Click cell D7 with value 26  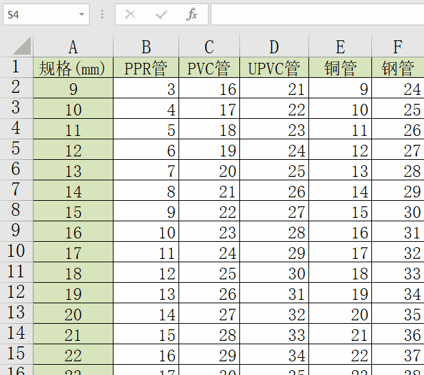click(274, 191)
